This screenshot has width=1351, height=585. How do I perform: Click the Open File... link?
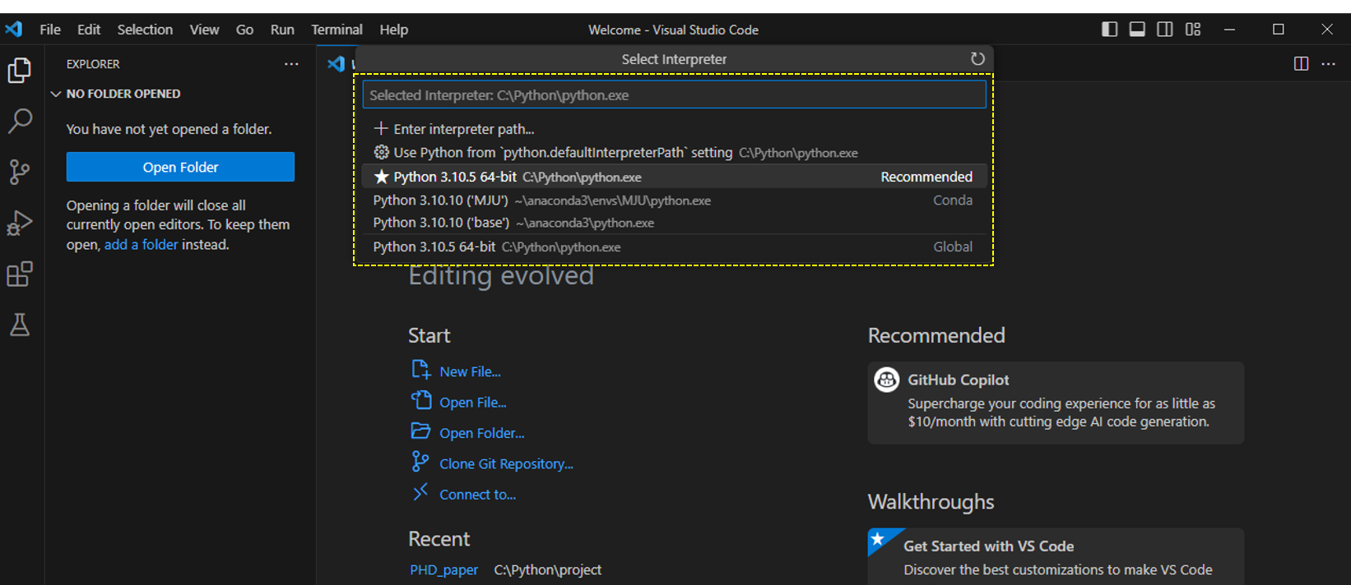coord(473,403)
